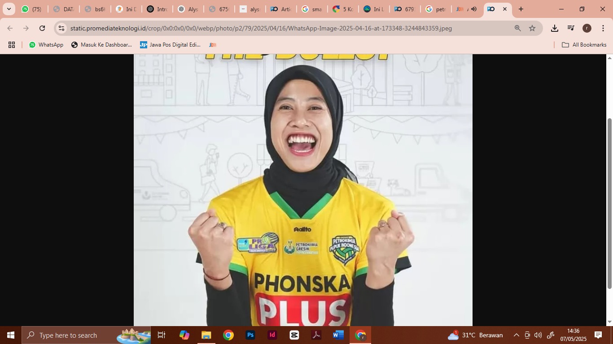The height and width of the screenshot is (344, 613).
Task: Open Chrome downloads panel
Action: pyautogui.click(x=555, y=28)
